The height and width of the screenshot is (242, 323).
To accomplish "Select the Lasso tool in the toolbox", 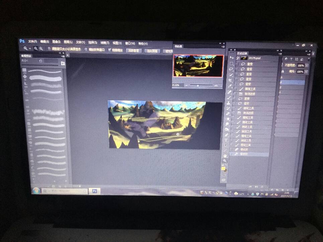I will coord(231,69).
